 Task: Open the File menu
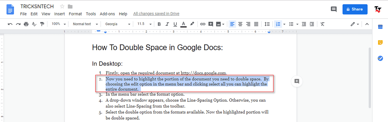23,14
